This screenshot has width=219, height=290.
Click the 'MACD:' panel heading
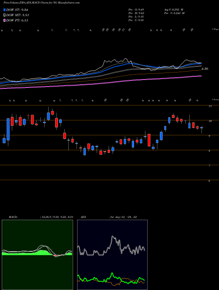13,217
